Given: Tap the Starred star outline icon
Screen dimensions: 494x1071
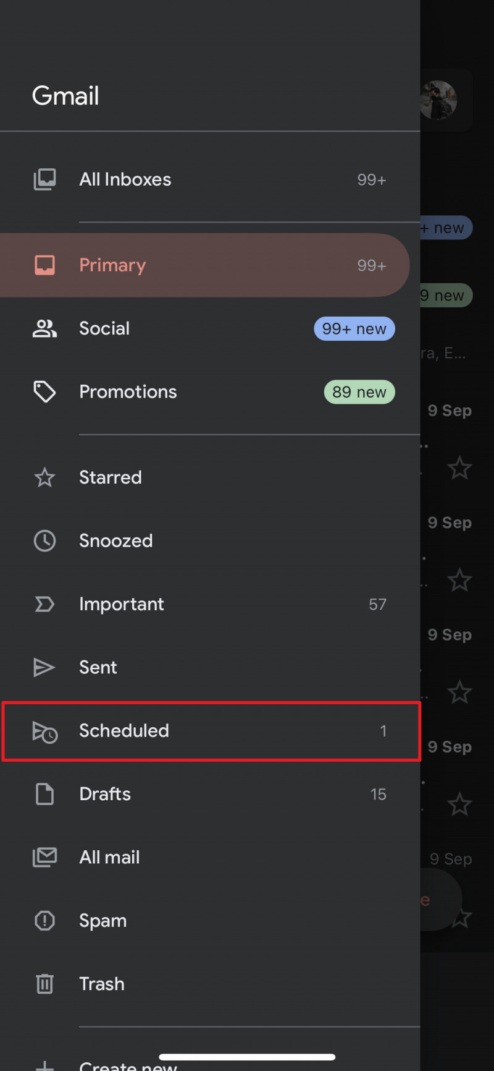Looking at the screenshot, I should 44,477.
